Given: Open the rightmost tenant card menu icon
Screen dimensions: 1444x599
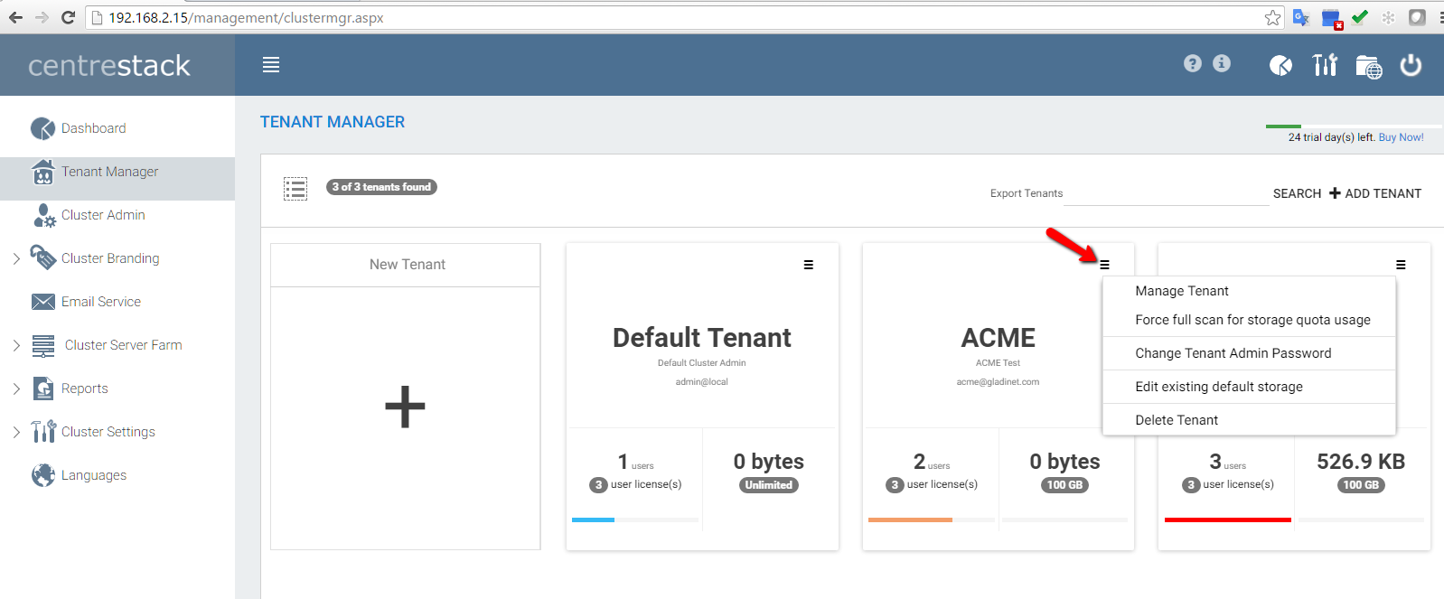Looking at the screenshot, I should point(1401,265).
